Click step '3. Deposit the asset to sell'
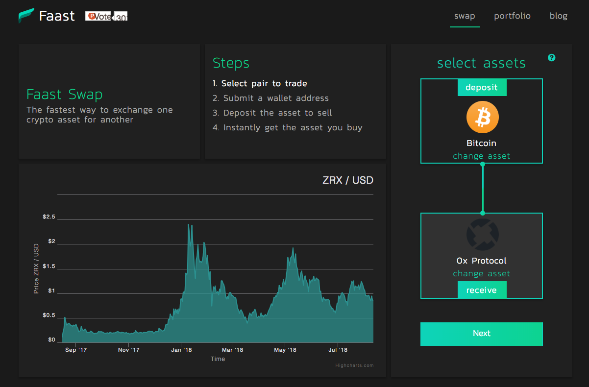Viewport: 589px width, 387px height. point(272,113)
